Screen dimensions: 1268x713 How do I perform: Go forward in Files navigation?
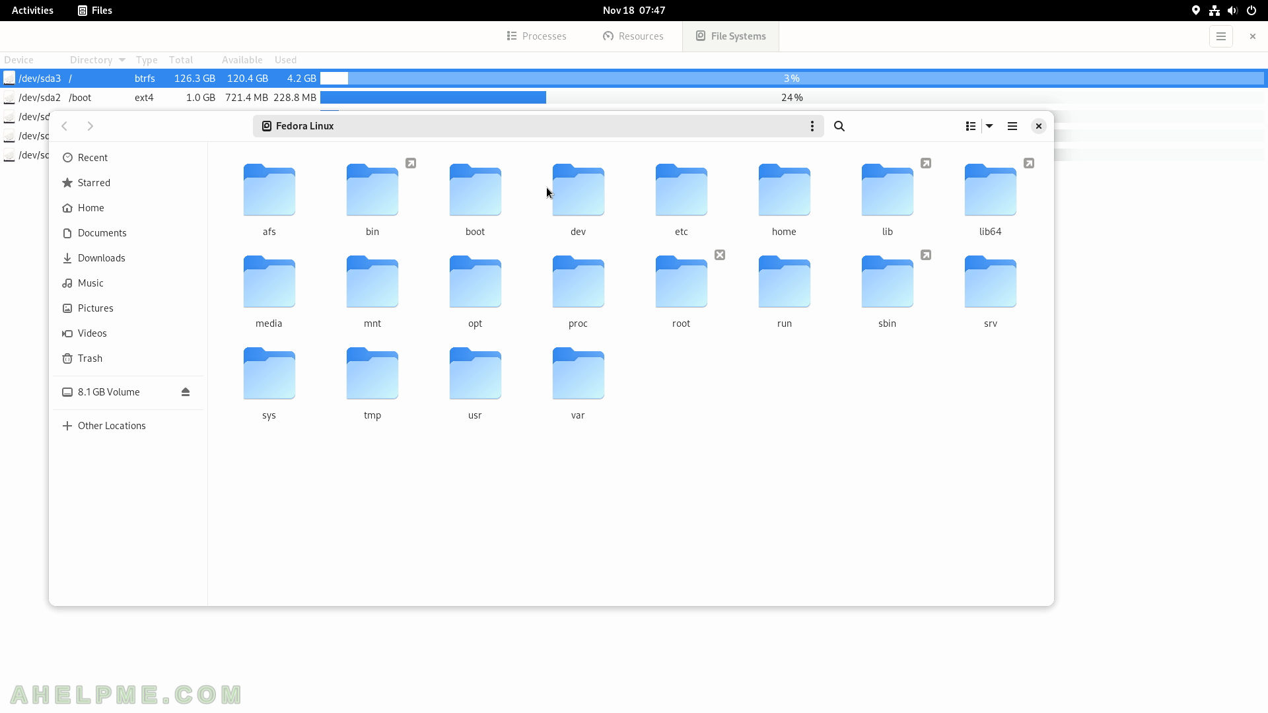tap(90, 126)
